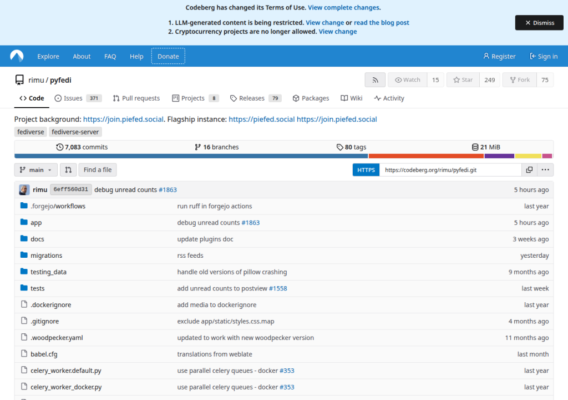
Task: Click the migrations folder icon
Action: coord(24,255)
